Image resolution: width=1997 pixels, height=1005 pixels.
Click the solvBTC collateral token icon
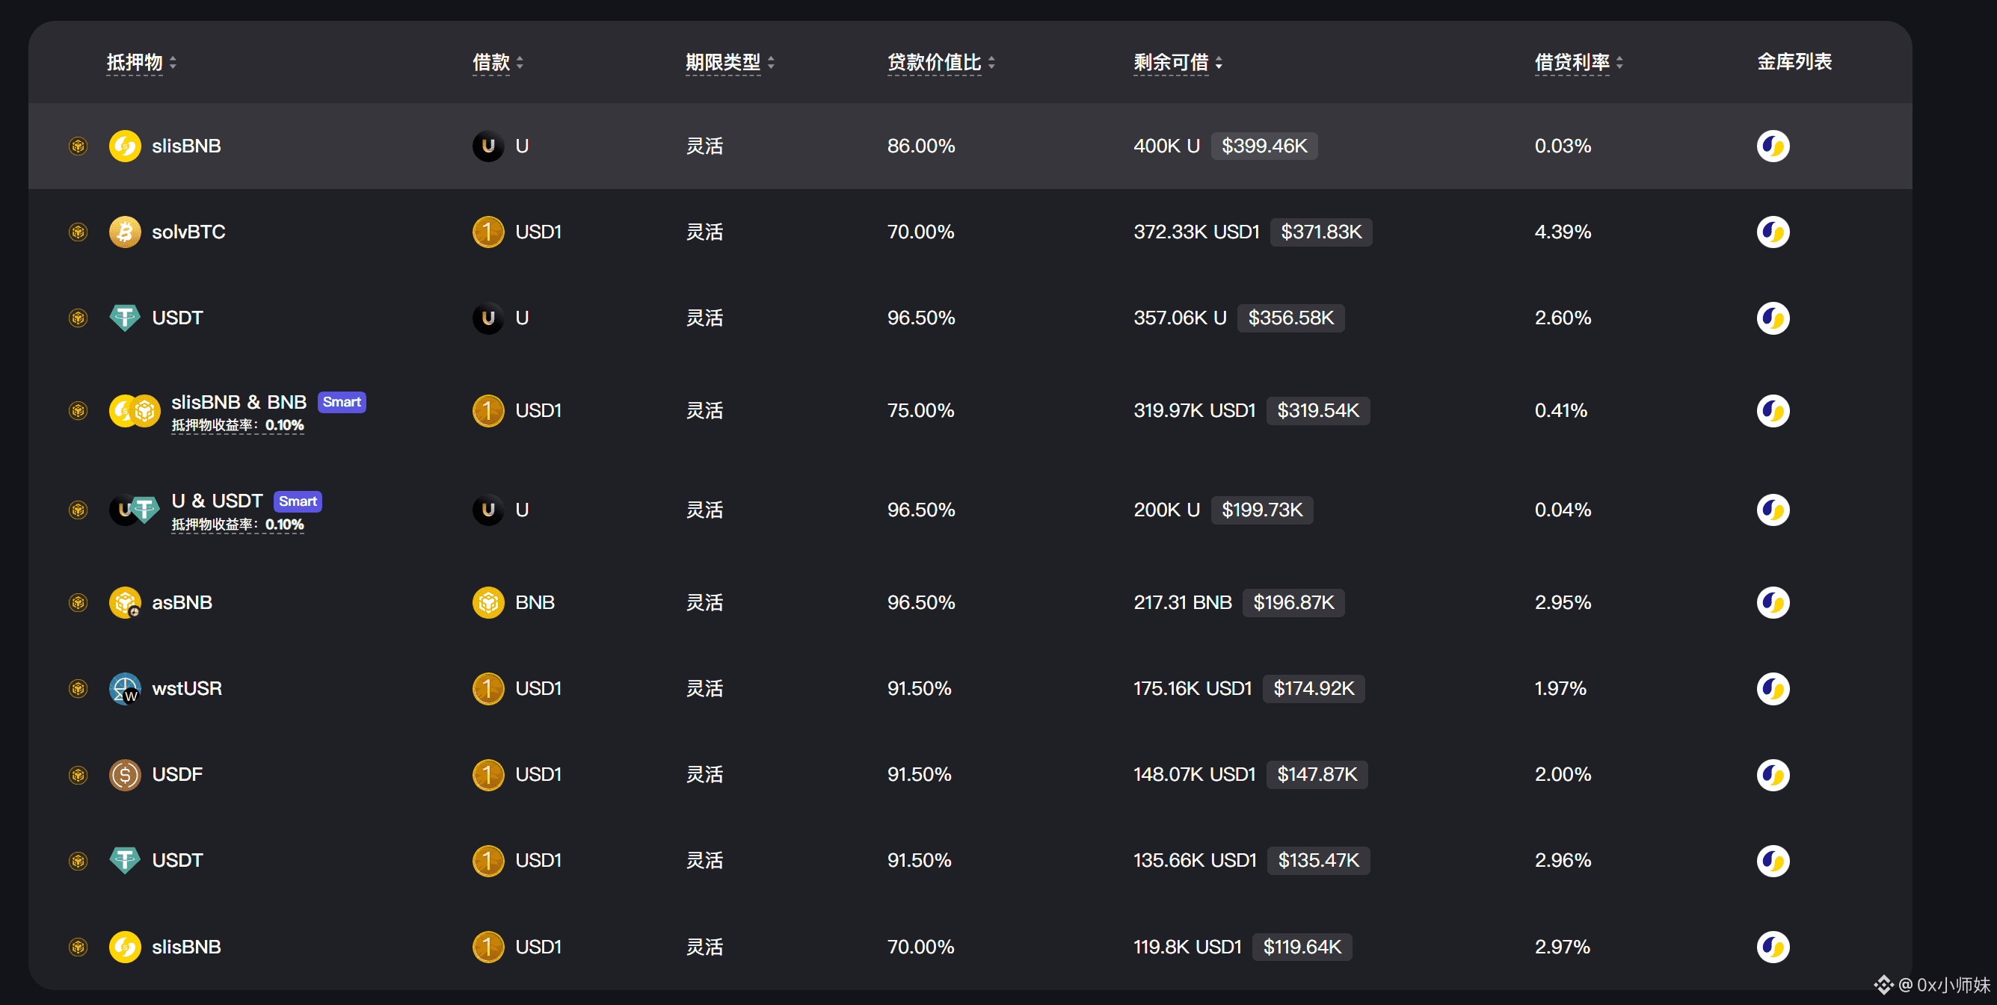click(x=125, y=232)
